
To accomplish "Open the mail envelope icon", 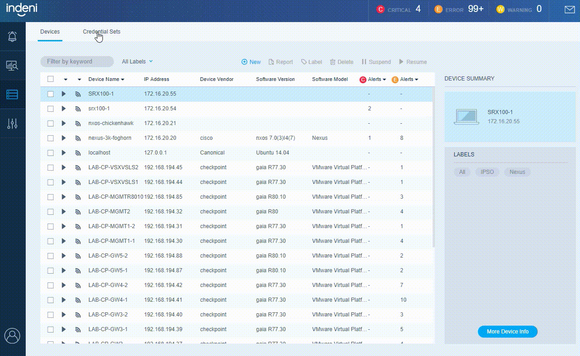I will (570, 10).
